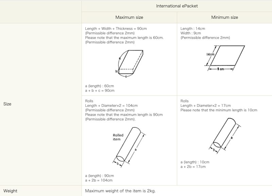Click the 'a + 2b = 17cm' formula
Viewport: 272px width, 196px height.
[193, 167]
